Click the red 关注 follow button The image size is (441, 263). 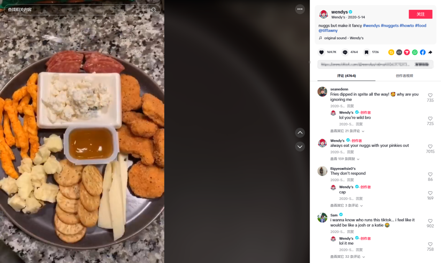click(420, 14)
